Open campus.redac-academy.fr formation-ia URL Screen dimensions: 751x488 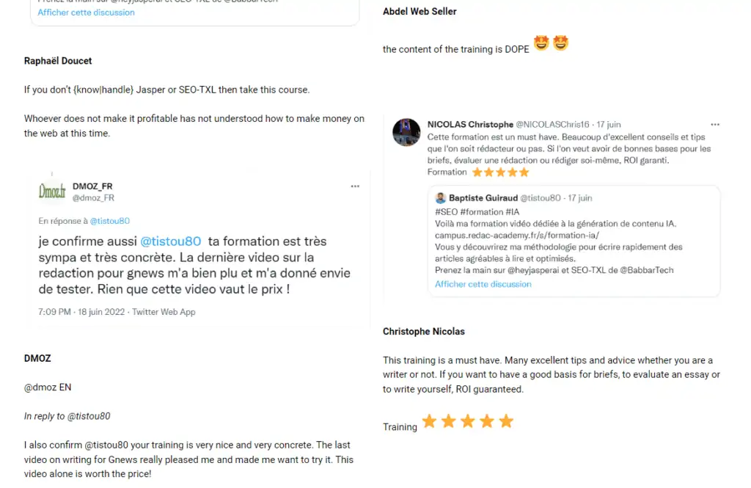tap(517, 235)
